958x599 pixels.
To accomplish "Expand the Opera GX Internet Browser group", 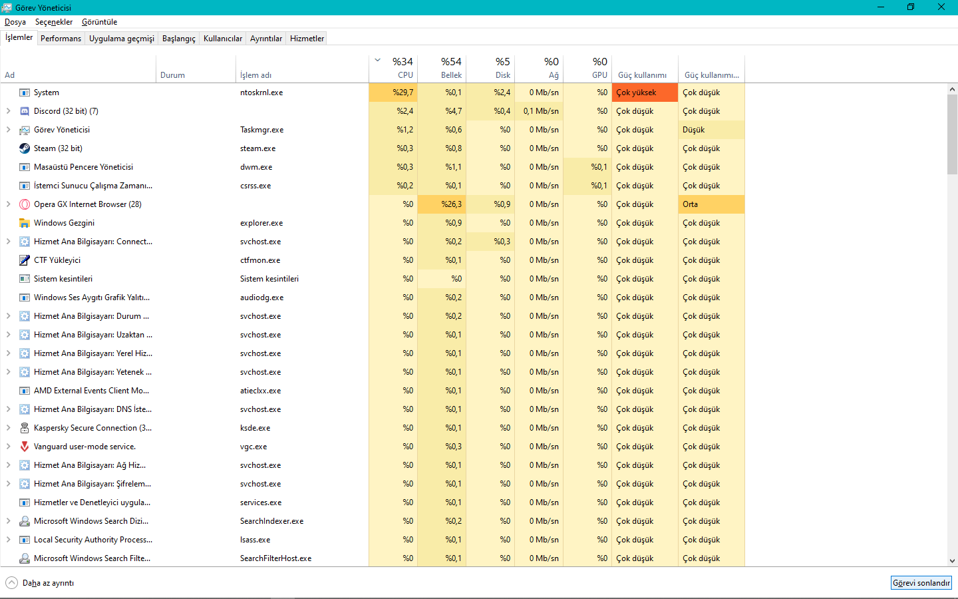I will [x=8, y=204].
